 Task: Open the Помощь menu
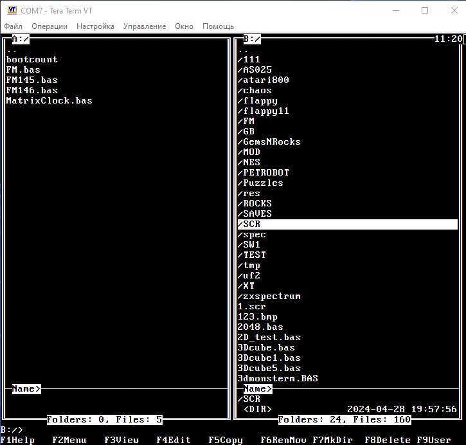click(x=218, y=26)
